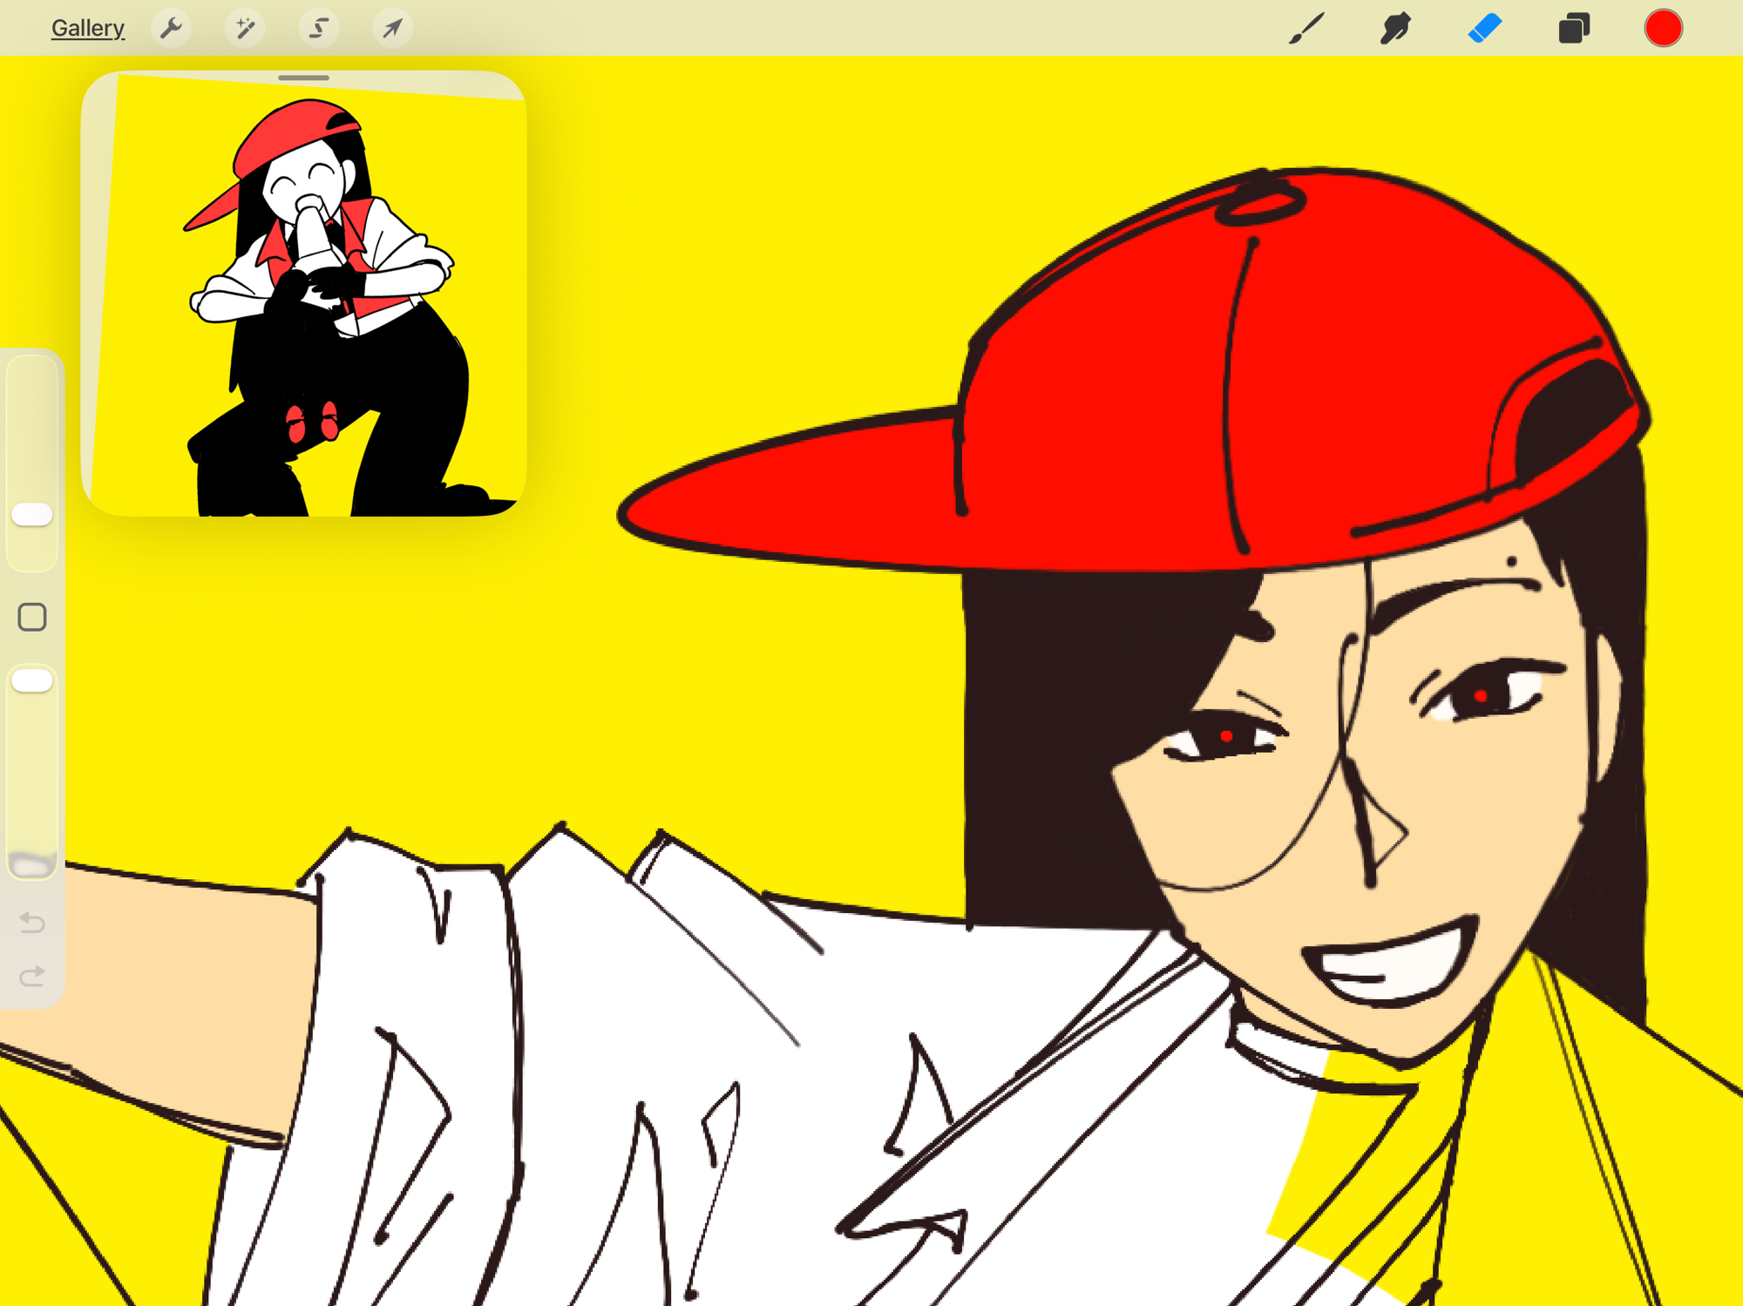The height and width of the screenshot is (1306, 1743).
Task: Open the red active color picker
Action: point(1663,28)
